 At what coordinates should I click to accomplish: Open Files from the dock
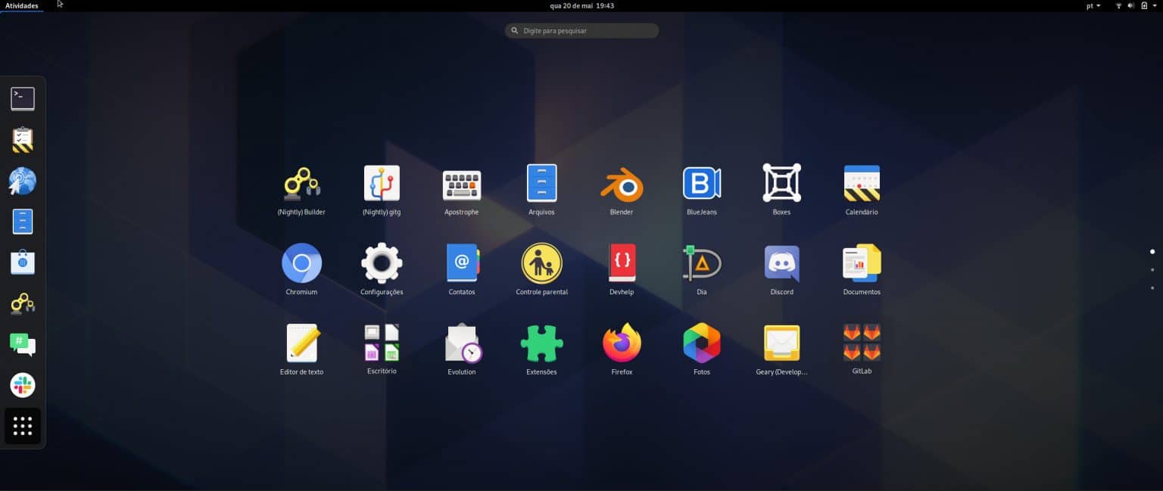click(23, 222)
